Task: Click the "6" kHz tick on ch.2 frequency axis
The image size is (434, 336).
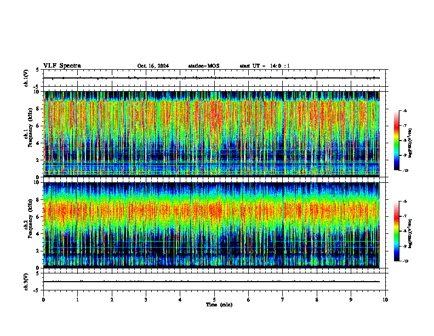Action: click(38, 217)
